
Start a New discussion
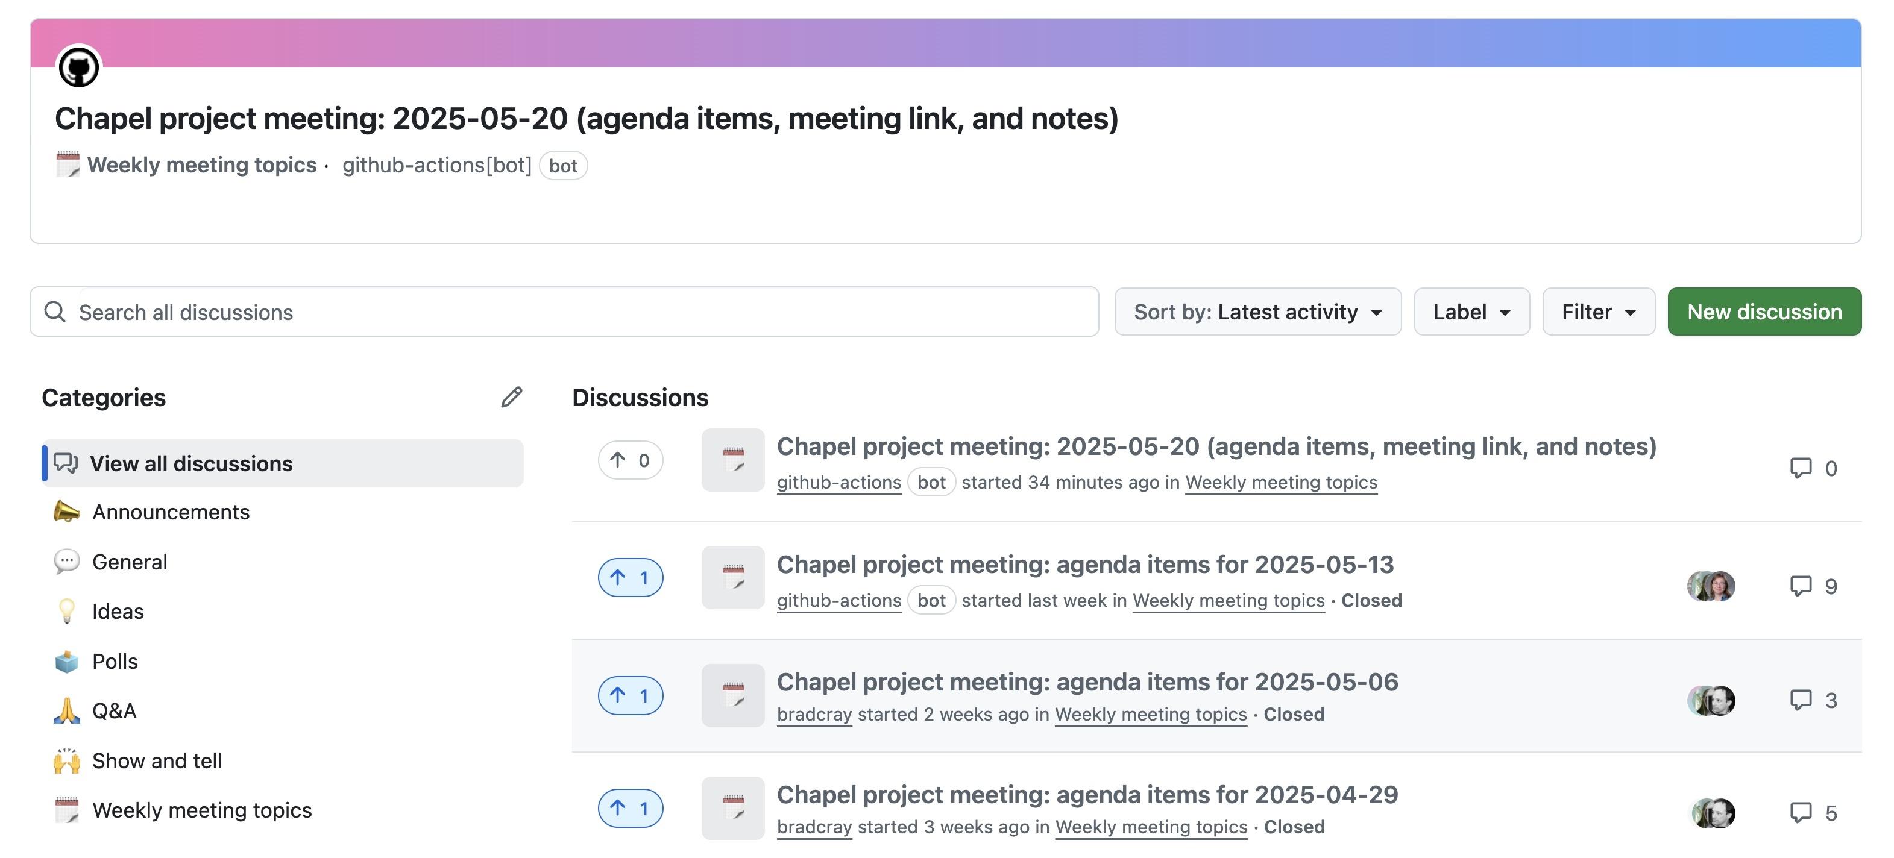(1764, 312)
